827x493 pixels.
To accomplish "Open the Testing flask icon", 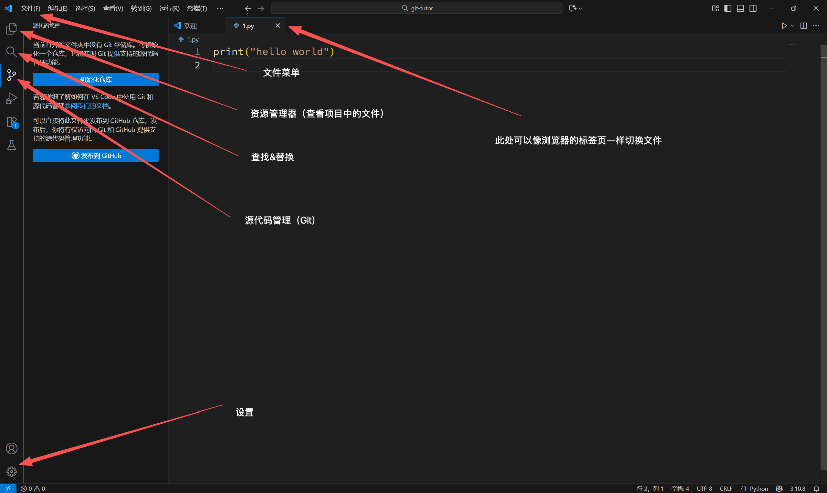I will click(11, 145).
